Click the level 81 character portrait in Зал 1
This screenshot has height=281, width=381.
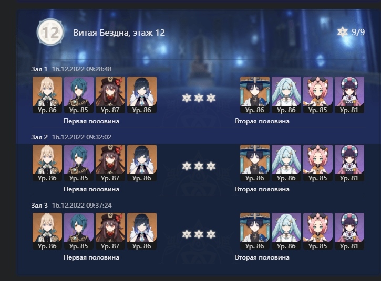[x=349, y=95]
